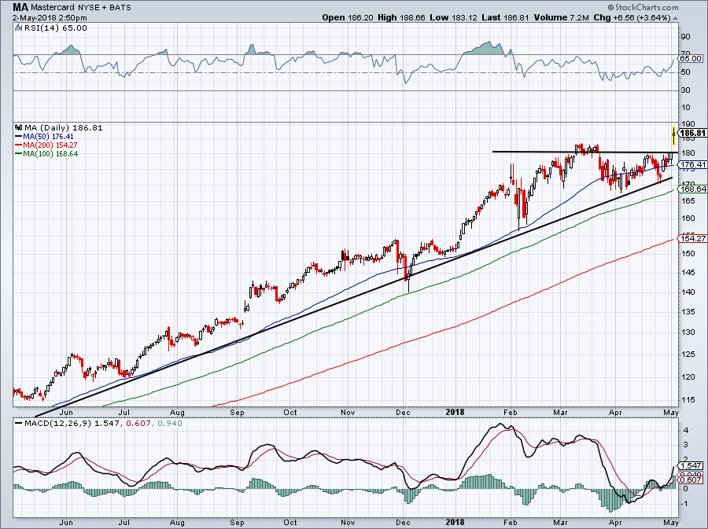Click the RSI(14) 65.00 legend text

point(56,28)
